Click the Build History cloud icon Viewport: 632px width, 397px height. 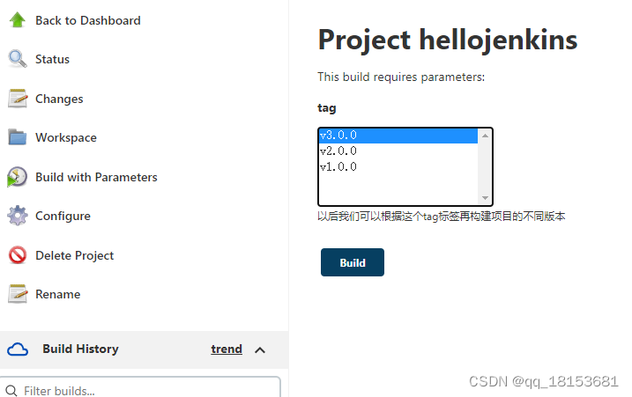[x=18, y=349]
